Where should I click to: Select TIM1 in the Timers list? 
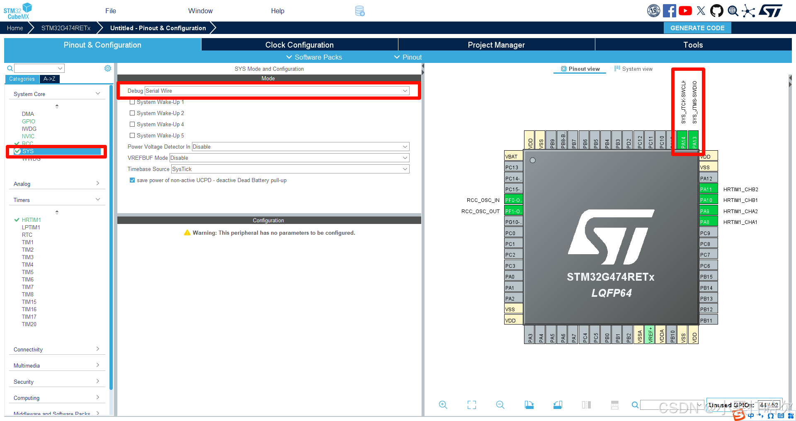pyautogui.click(x=28, y=242)
